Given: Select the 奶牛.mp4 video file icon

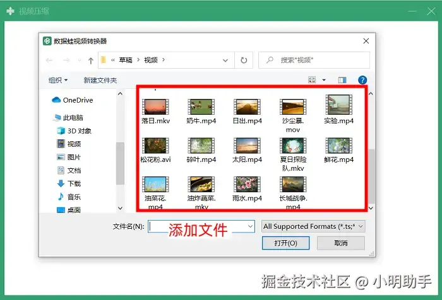Looking at the screenshot, I should point(201,107).
